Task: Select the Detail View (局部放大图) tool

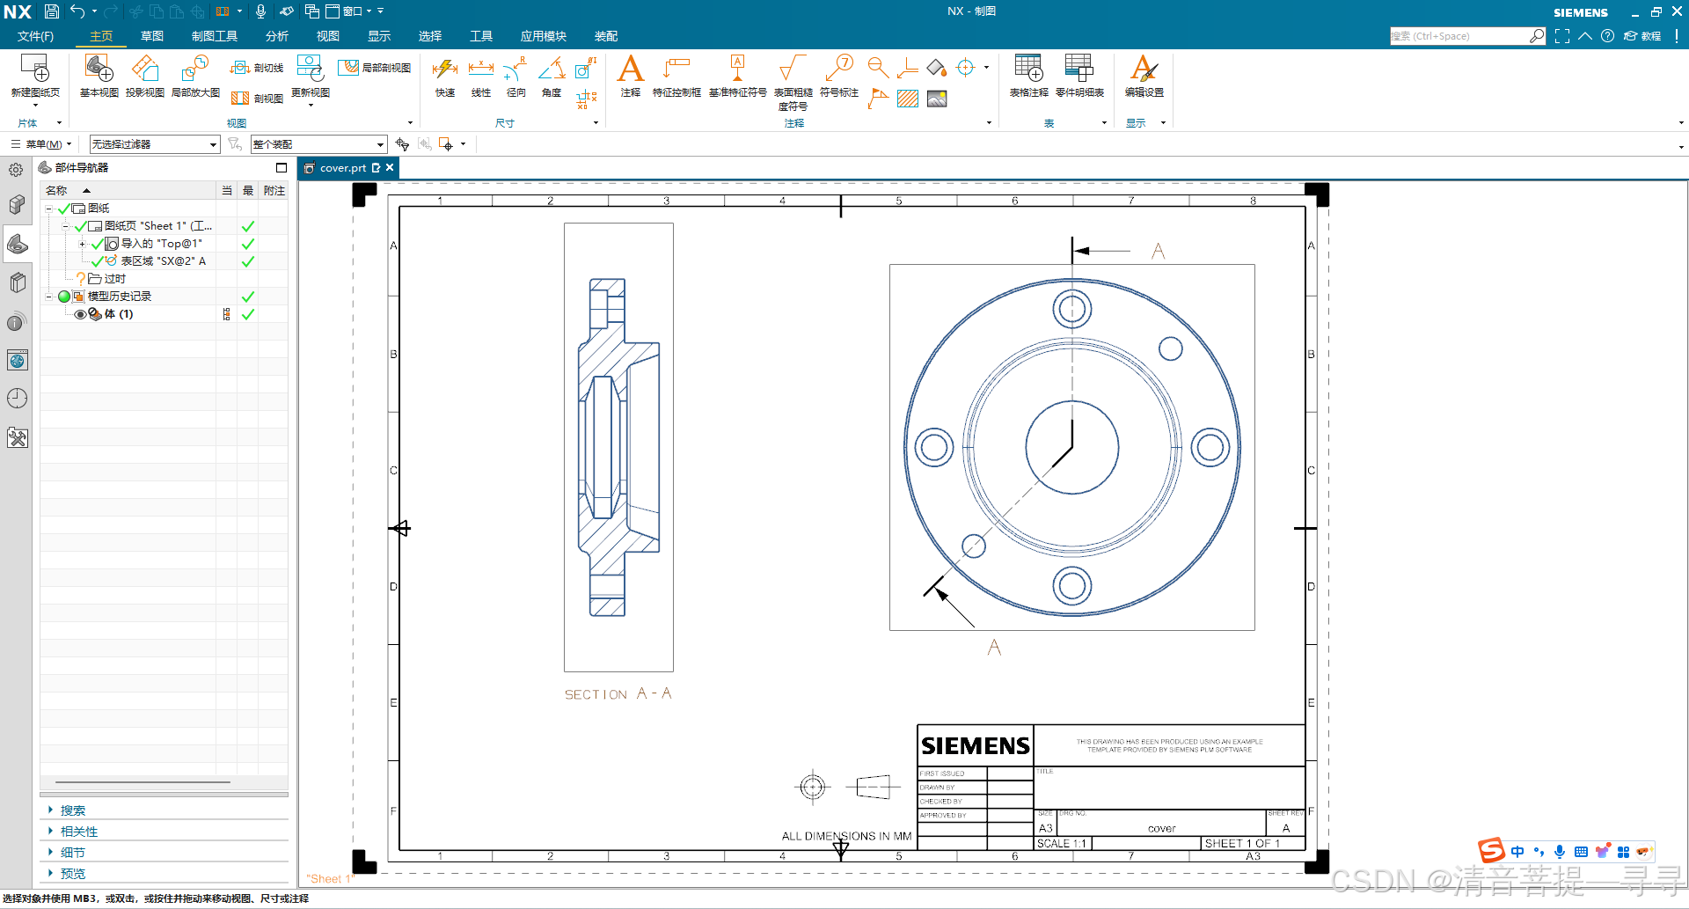Action: (x=195, y=76)
